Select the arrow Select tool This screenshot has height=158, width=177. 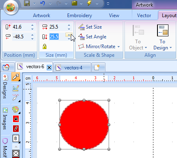16,77
